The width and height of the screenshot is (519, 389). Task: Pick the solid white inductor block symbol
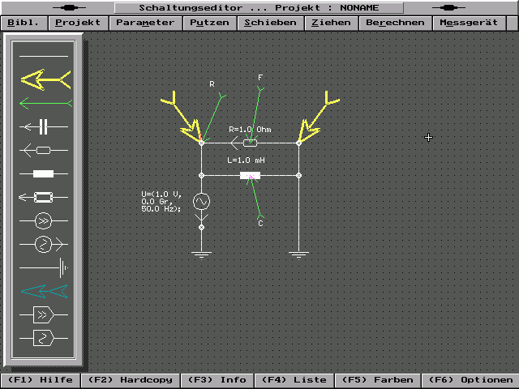[44, 173]
